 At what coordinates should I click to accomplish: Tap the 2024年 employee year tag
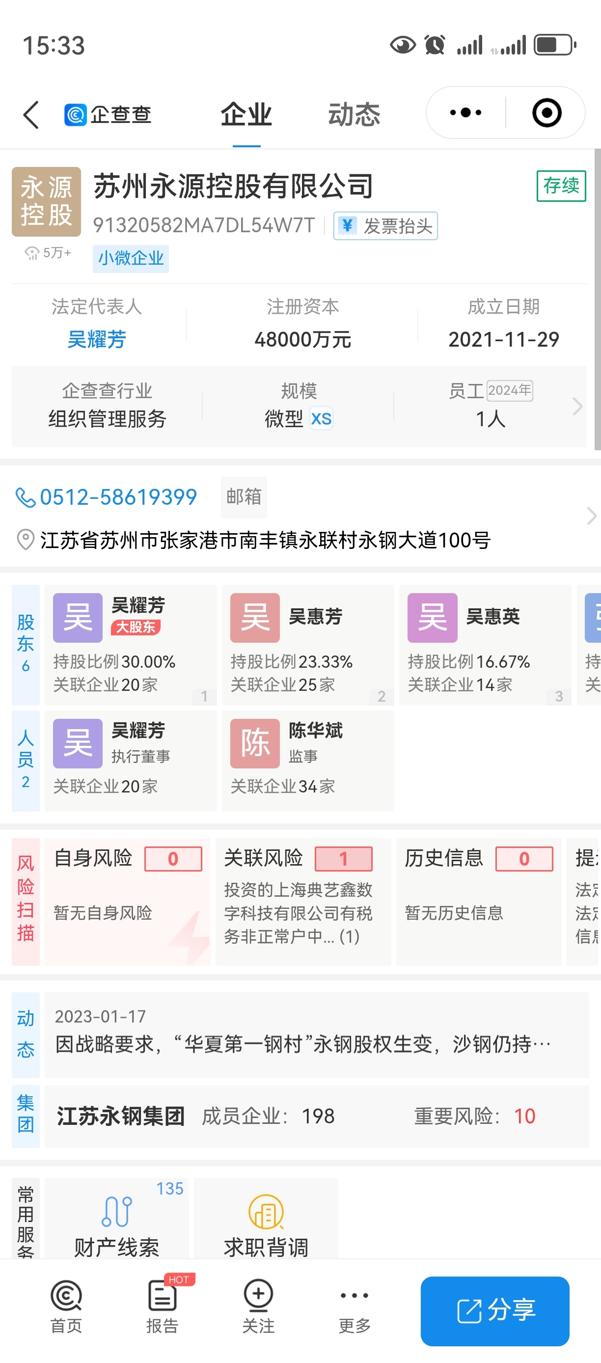click(510, 390)
